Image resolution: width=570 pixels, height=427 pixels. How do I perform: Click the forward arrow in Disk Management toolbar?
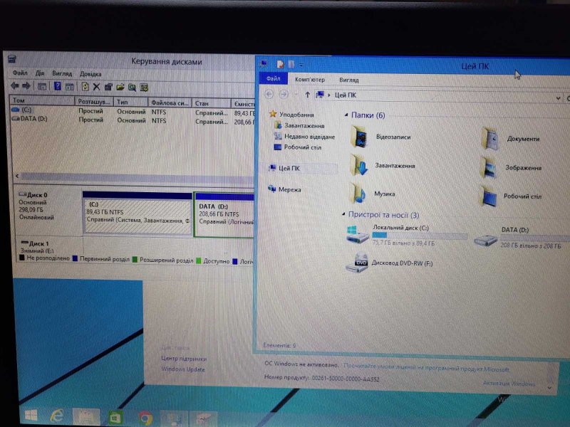pyautogui.click(x=26, y=86)
